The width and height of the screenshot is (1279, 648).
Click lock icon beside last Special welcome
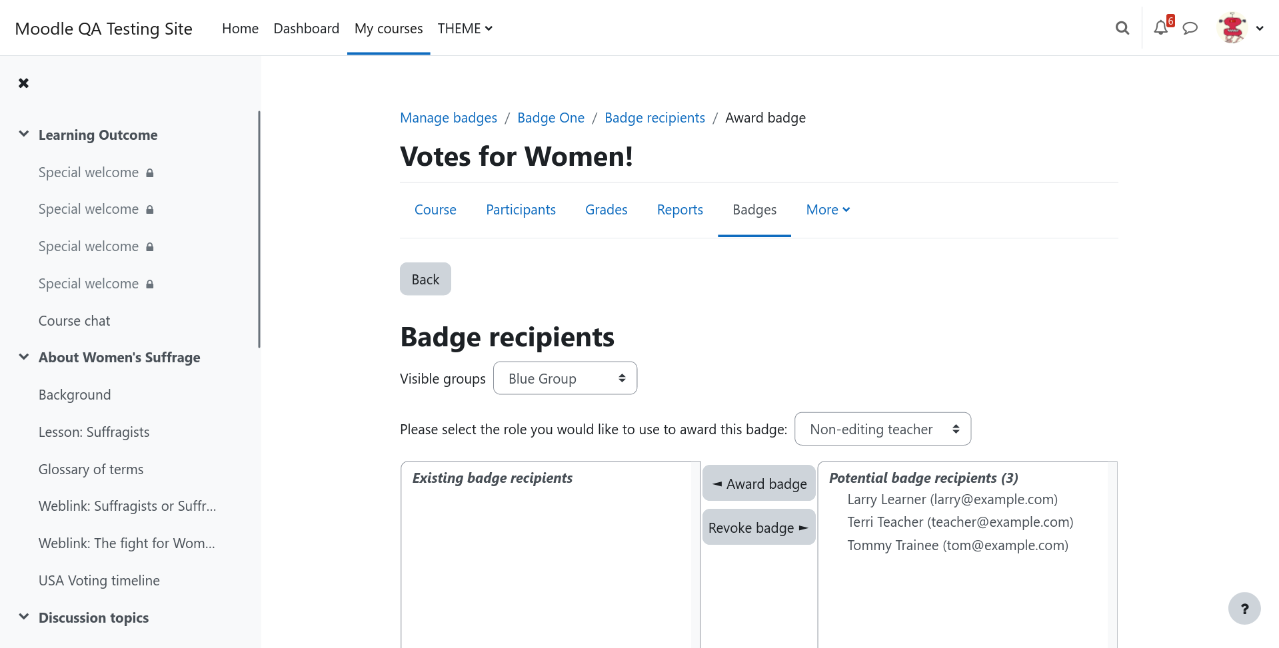(150, 284)
